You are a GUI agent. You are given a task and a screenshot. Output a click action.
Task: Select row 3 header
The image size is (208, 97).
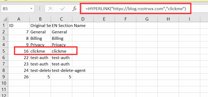pyautogui.click(x=4, y=38)
